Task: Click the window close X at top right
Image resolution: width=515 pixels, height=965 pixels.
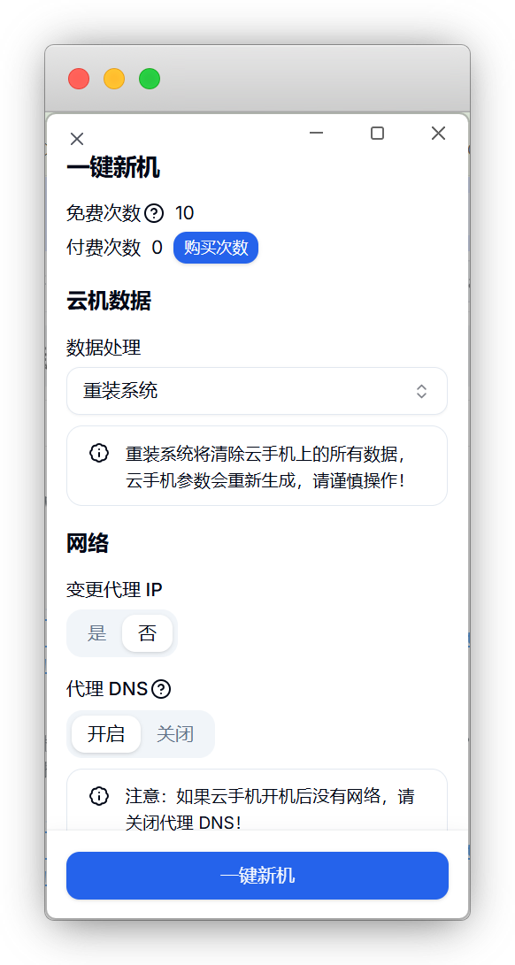Action: 438,133
